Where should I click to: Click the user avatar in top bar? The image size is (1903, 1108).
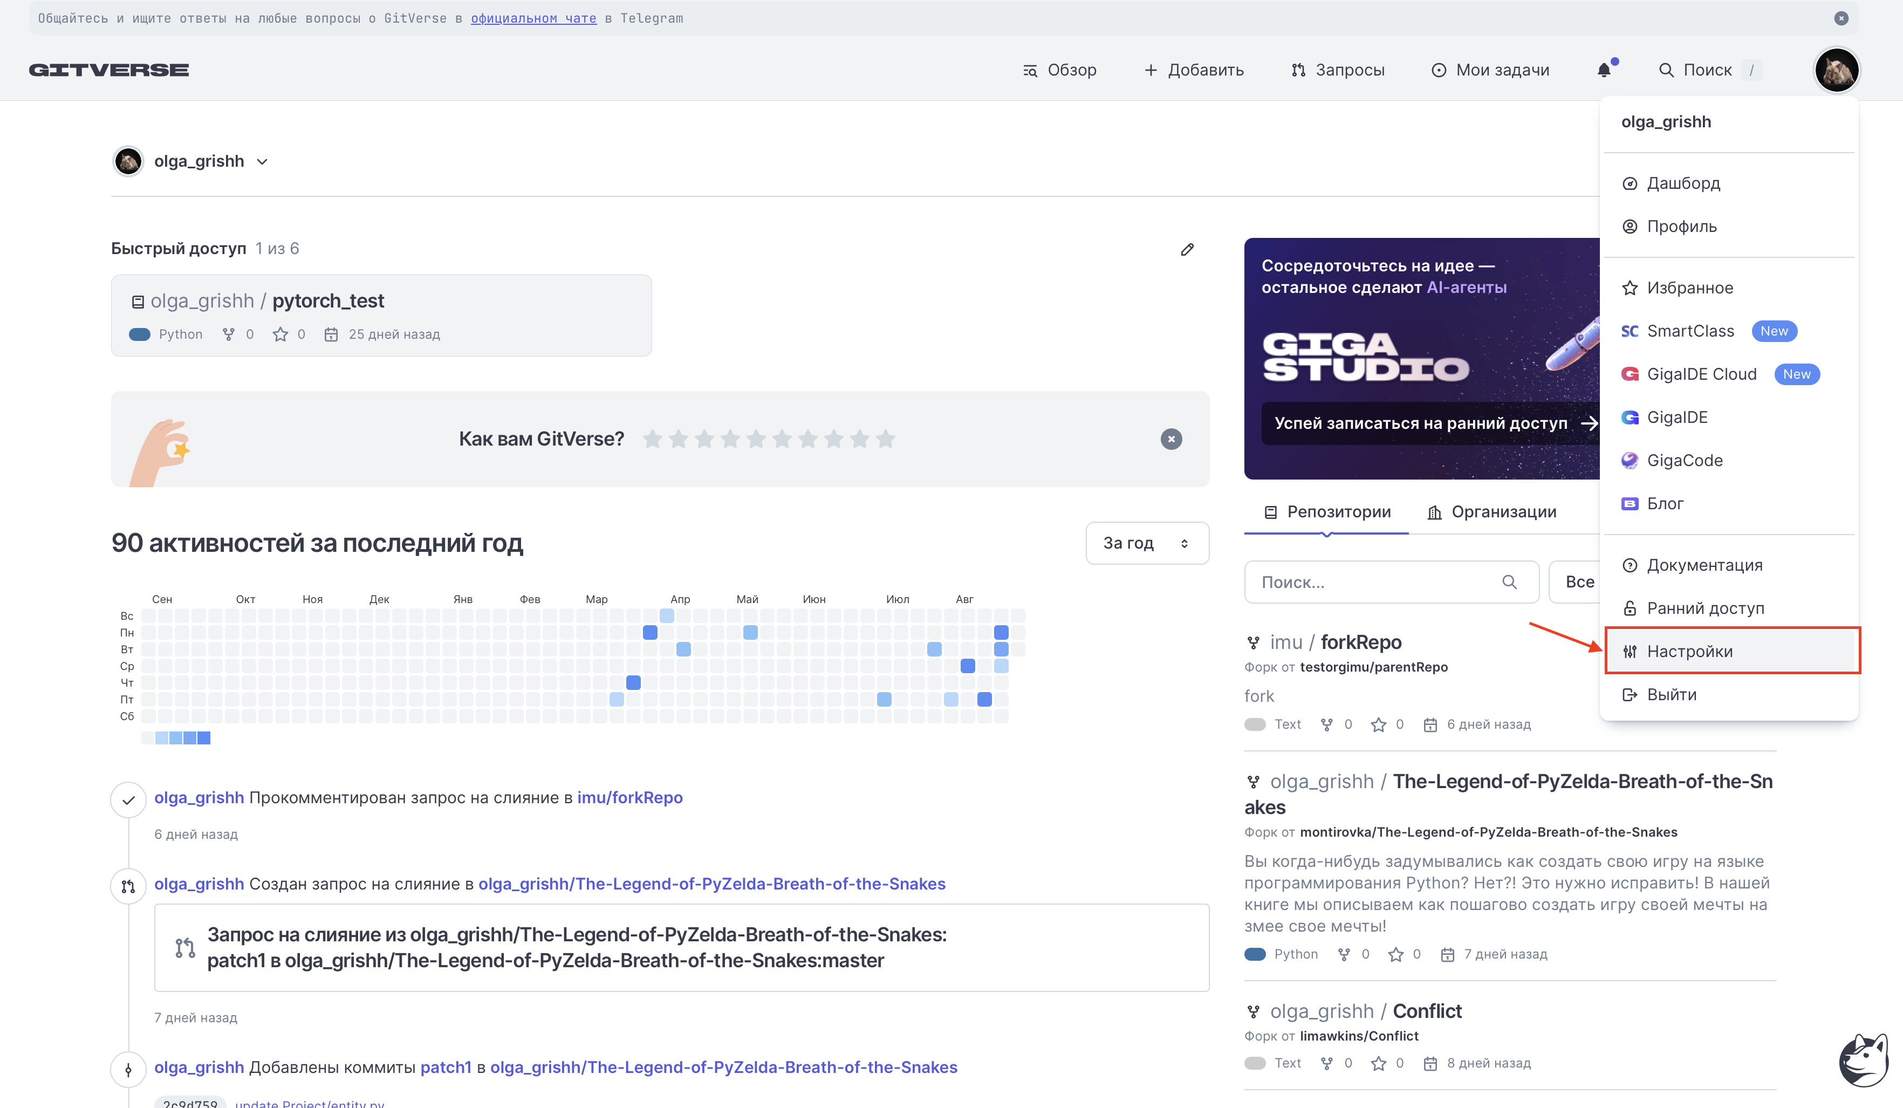coord(1837,70)
